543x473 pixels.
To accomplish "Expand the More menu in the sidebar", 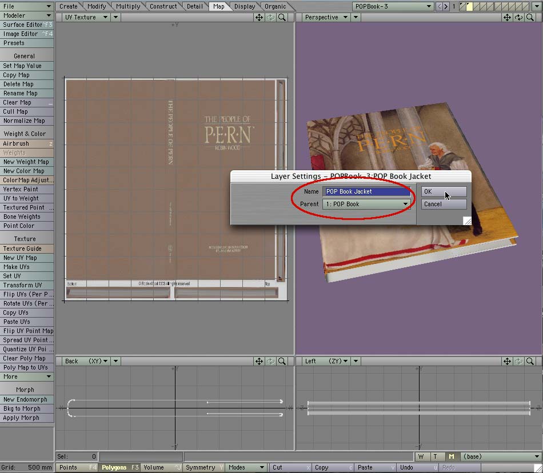I will (27, 377).
